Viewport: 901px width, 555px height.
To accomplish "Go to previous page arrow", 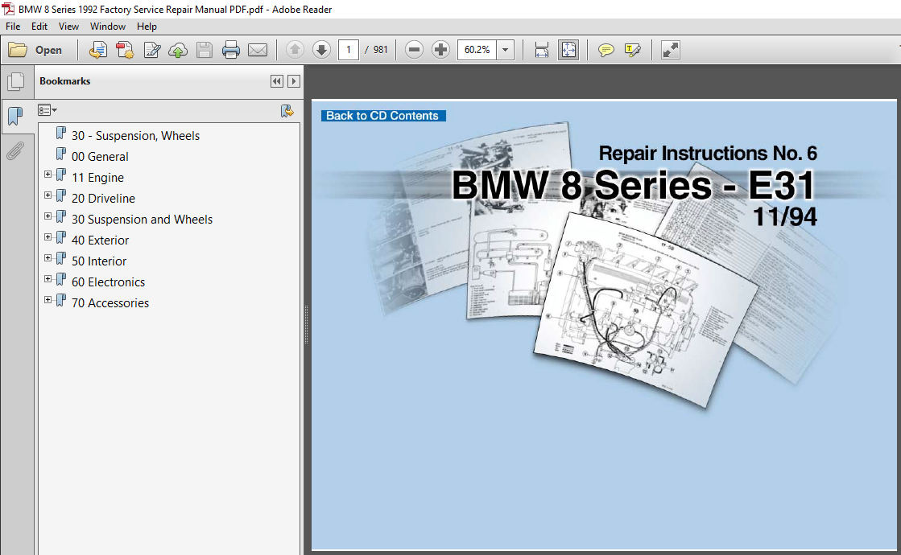I will pos(295,50).
